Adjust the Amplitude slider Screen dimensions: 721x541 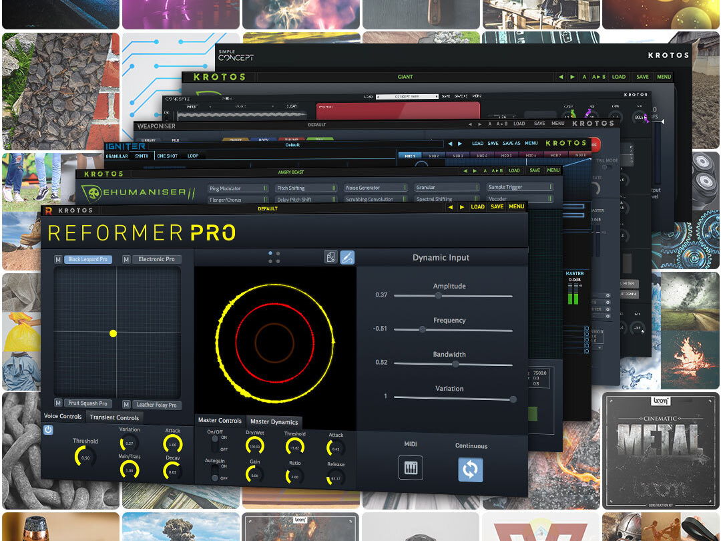pyautogui.click(x=453, y=297)
